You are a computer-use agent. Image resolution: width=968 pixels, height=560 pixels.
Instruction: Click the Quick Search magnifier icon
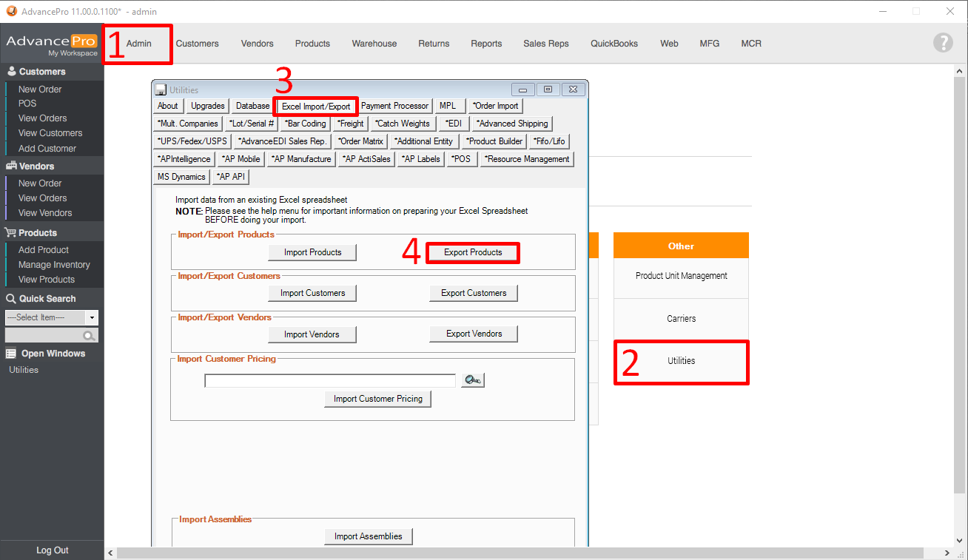coord(90,336)
